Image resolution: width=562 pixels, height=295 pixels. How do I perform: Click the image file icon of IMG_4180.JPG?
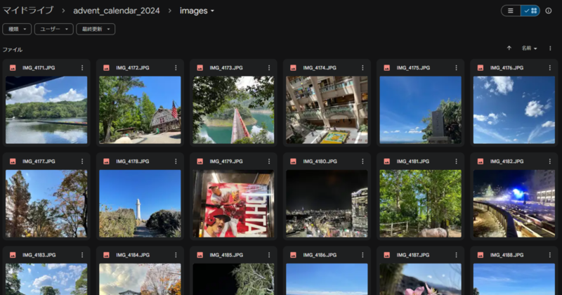click(x=293, y=162)
